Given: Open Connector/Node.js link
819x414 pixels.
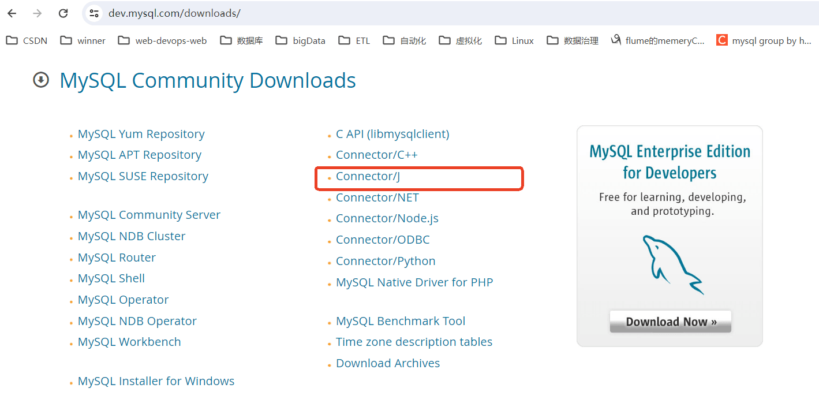Looking at the screenshot, I should [387, 218].
